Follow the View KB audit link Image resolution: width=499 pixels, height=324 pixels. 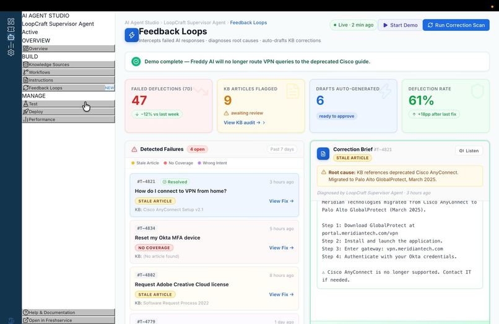244,122
